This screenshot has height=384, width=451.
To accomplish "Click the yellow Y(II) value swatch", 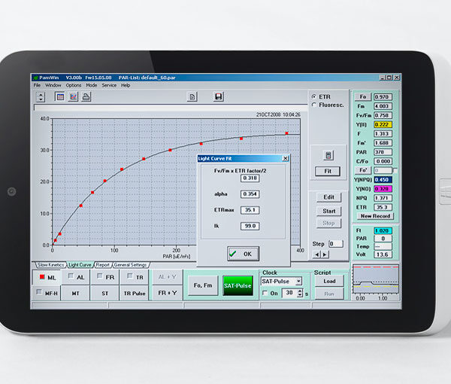I will 383,124.
